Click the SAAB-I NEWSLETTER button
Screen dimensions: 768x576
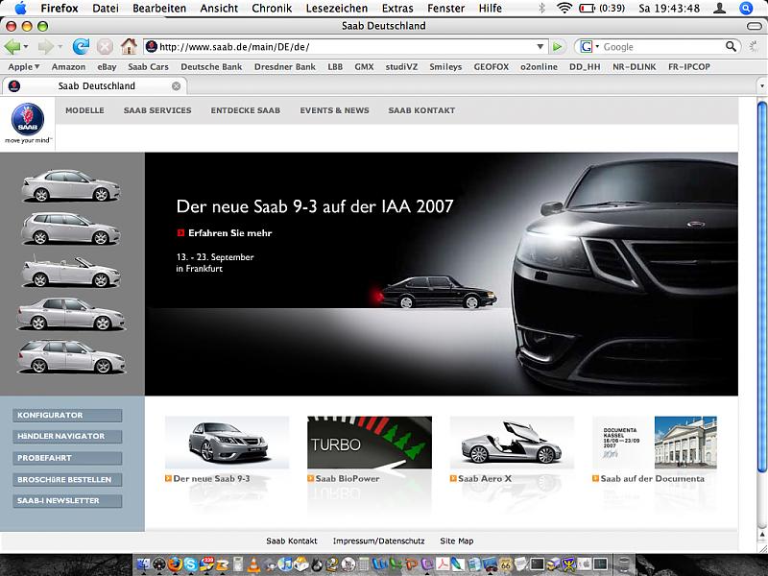tap(67, 501)
